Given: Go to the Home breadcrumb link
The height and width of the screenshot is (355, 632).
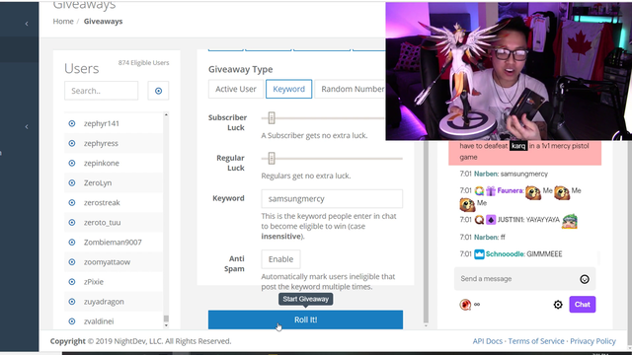Looking at the screenshot, I should pos(63,22).
